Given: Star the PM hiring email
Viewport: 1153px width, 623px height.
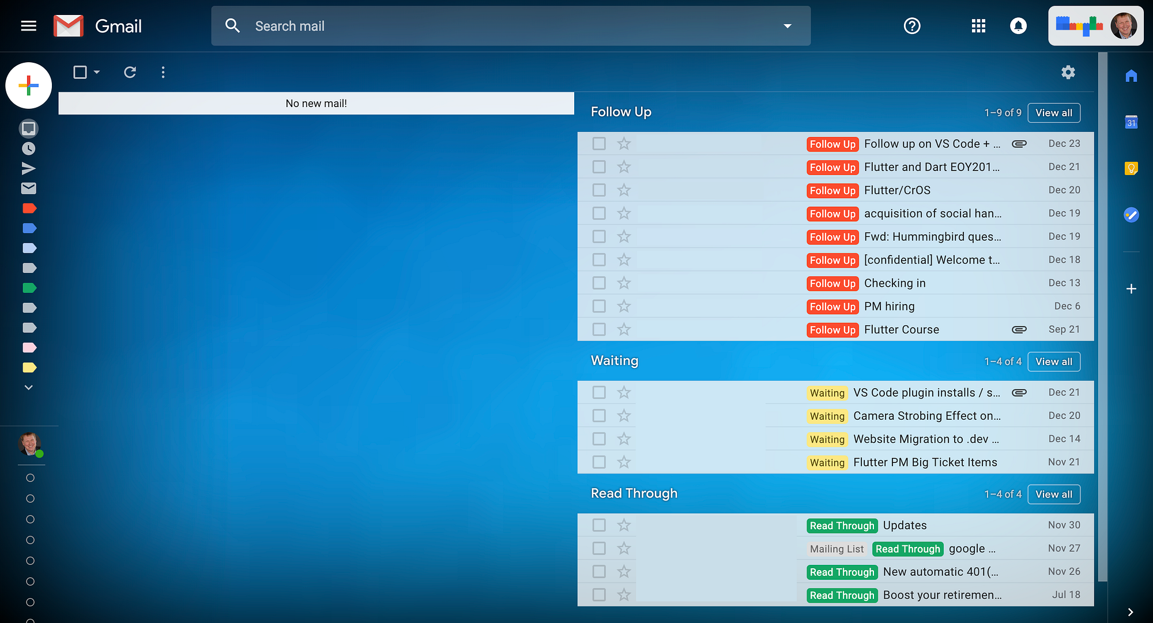Looking at the screenshot, I should 624,306.
